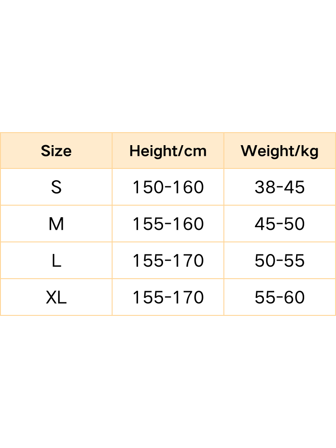
Task: Click the Height/cm column header
Action: (168, 151)
